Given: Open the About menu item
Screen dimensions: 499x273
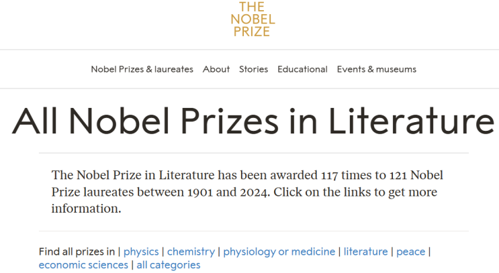Looking at the screenshot, I should tap(216, 69).
